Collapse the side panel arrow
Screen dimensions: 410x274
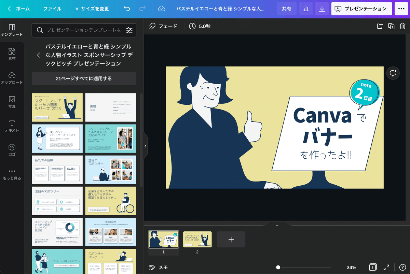pyautogui.click(x=145, y=146)
